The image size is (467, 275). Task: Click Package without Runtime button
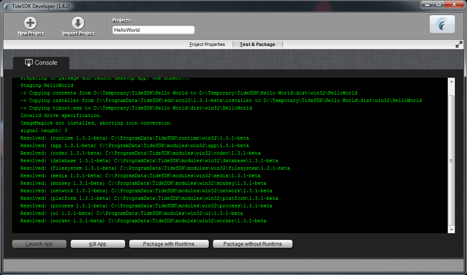pyautogui.click(x=253, y=244)
